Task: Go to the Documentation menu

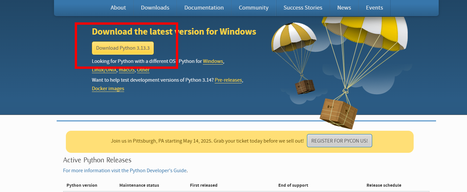Action: click(x=204, y=8)
